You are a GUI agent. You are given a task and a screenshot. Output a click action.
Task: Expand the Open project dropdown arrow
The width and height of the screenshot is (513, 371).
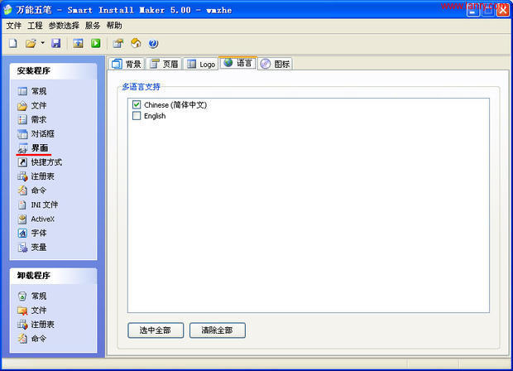click(42, 43)
